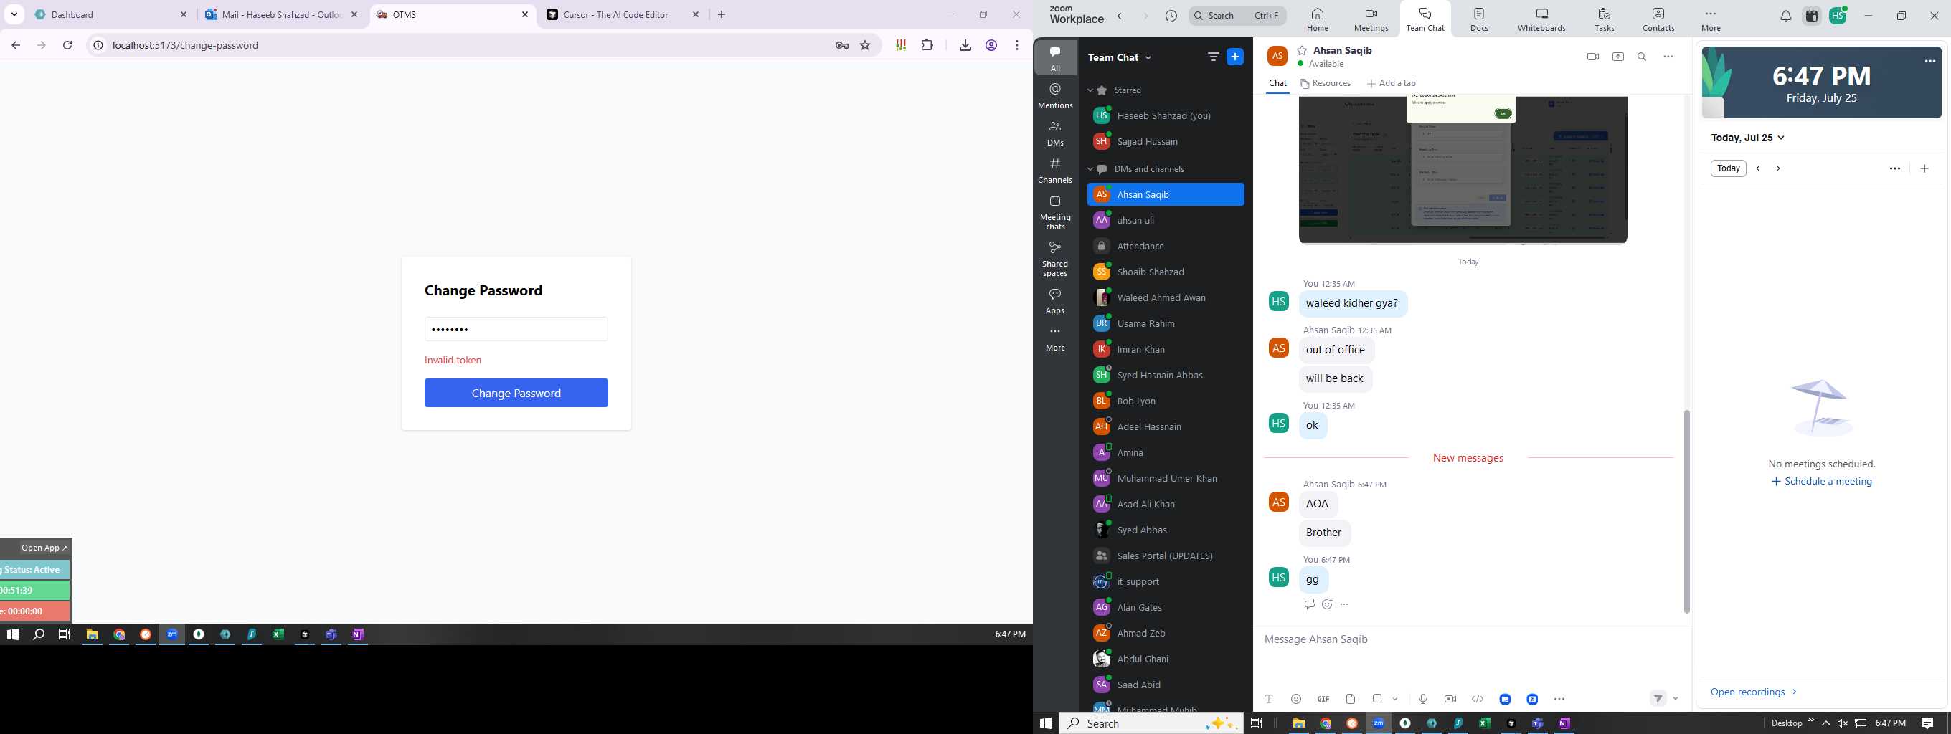The width and height of the screenshot is (1951, 734).
Task: Click the send message button
Action: 1658,698
